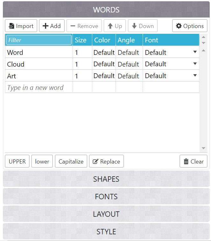211x241 pixels.
Task: Select Default color cell of Cloud row
Action: pyautogui.click(x=104, y=64)
